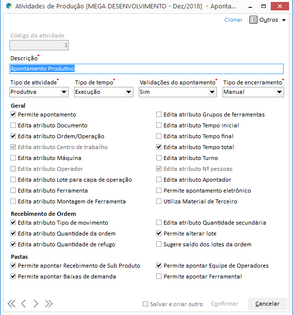The image size is (293, 315).
Task: Jump to last record arrow
Action: click(48, 304)
